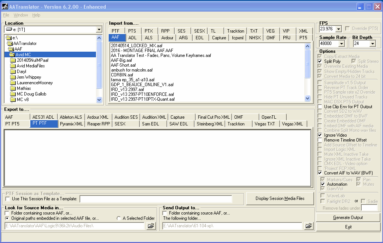Open the Location drive dropdown

(x=99, y=30)
